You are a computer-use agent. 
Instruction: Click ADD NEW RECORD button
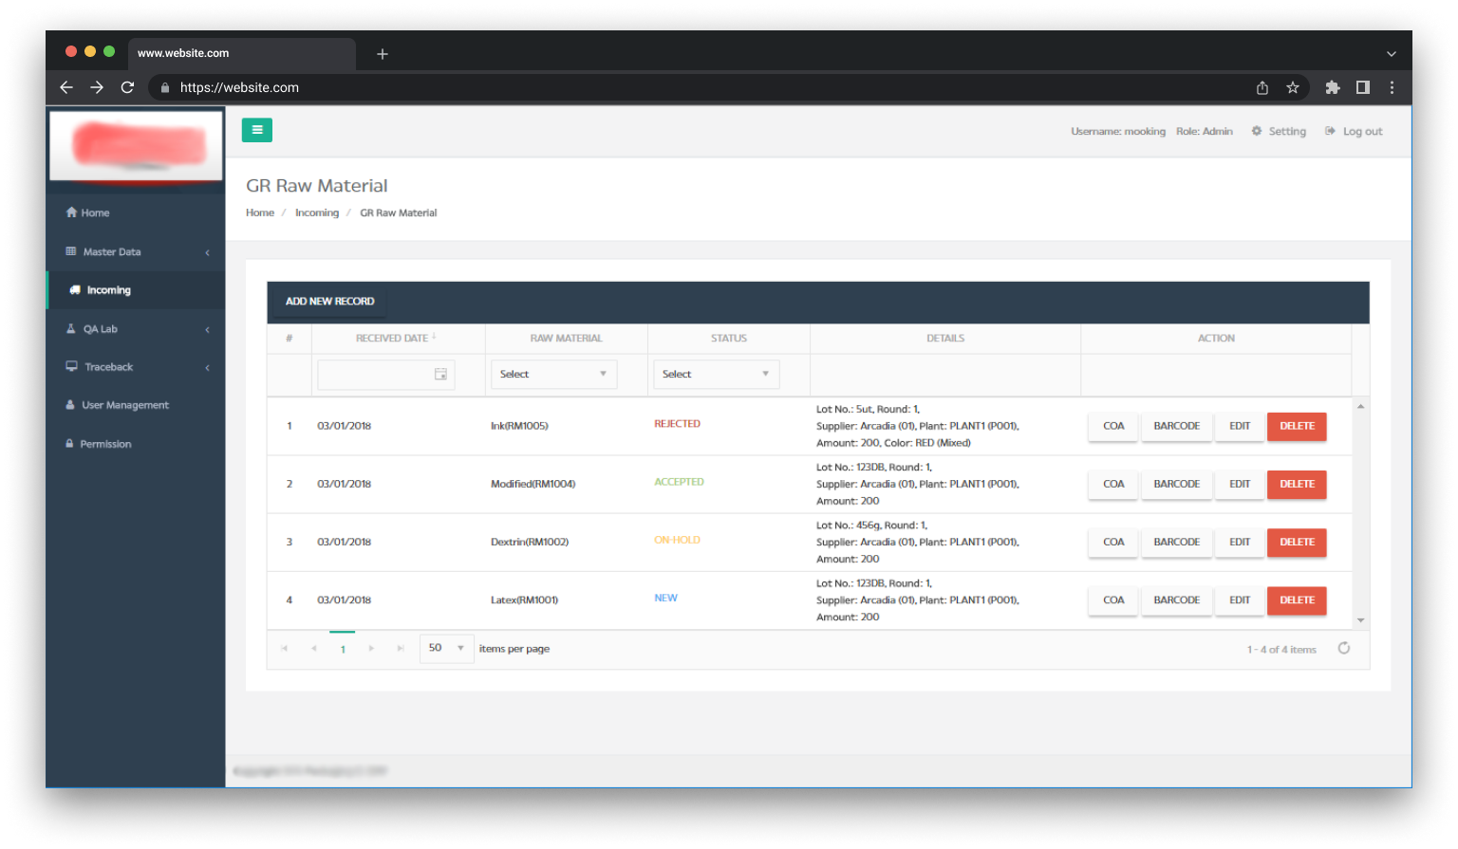[330, 302]
